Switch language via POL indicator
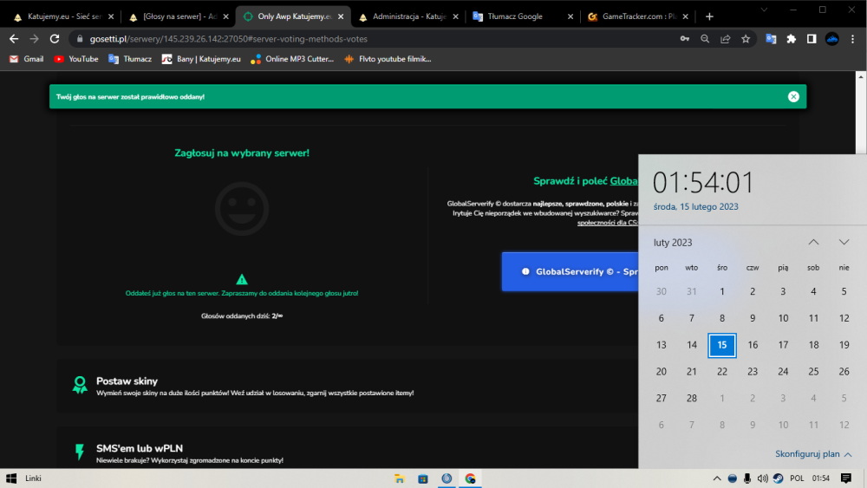The height and width of the screenshot is (488, 867). [x=797, y=478]
